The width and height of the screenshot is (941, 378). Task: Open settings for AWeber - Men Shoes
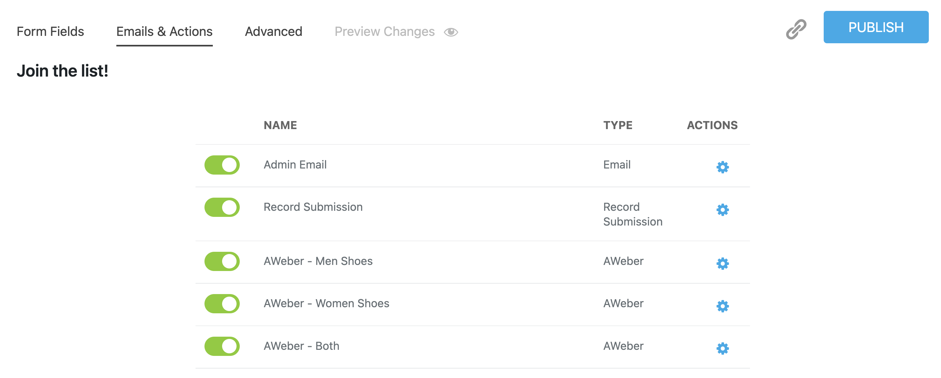point(723,263)
